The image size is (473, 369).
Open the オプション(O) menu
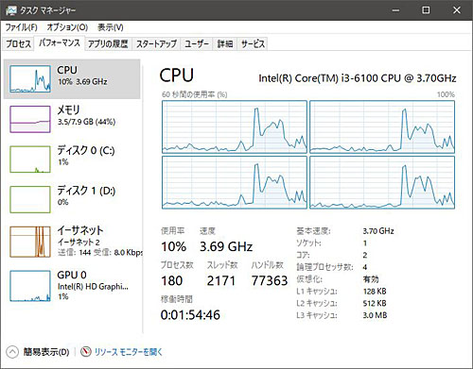[67, 27]
